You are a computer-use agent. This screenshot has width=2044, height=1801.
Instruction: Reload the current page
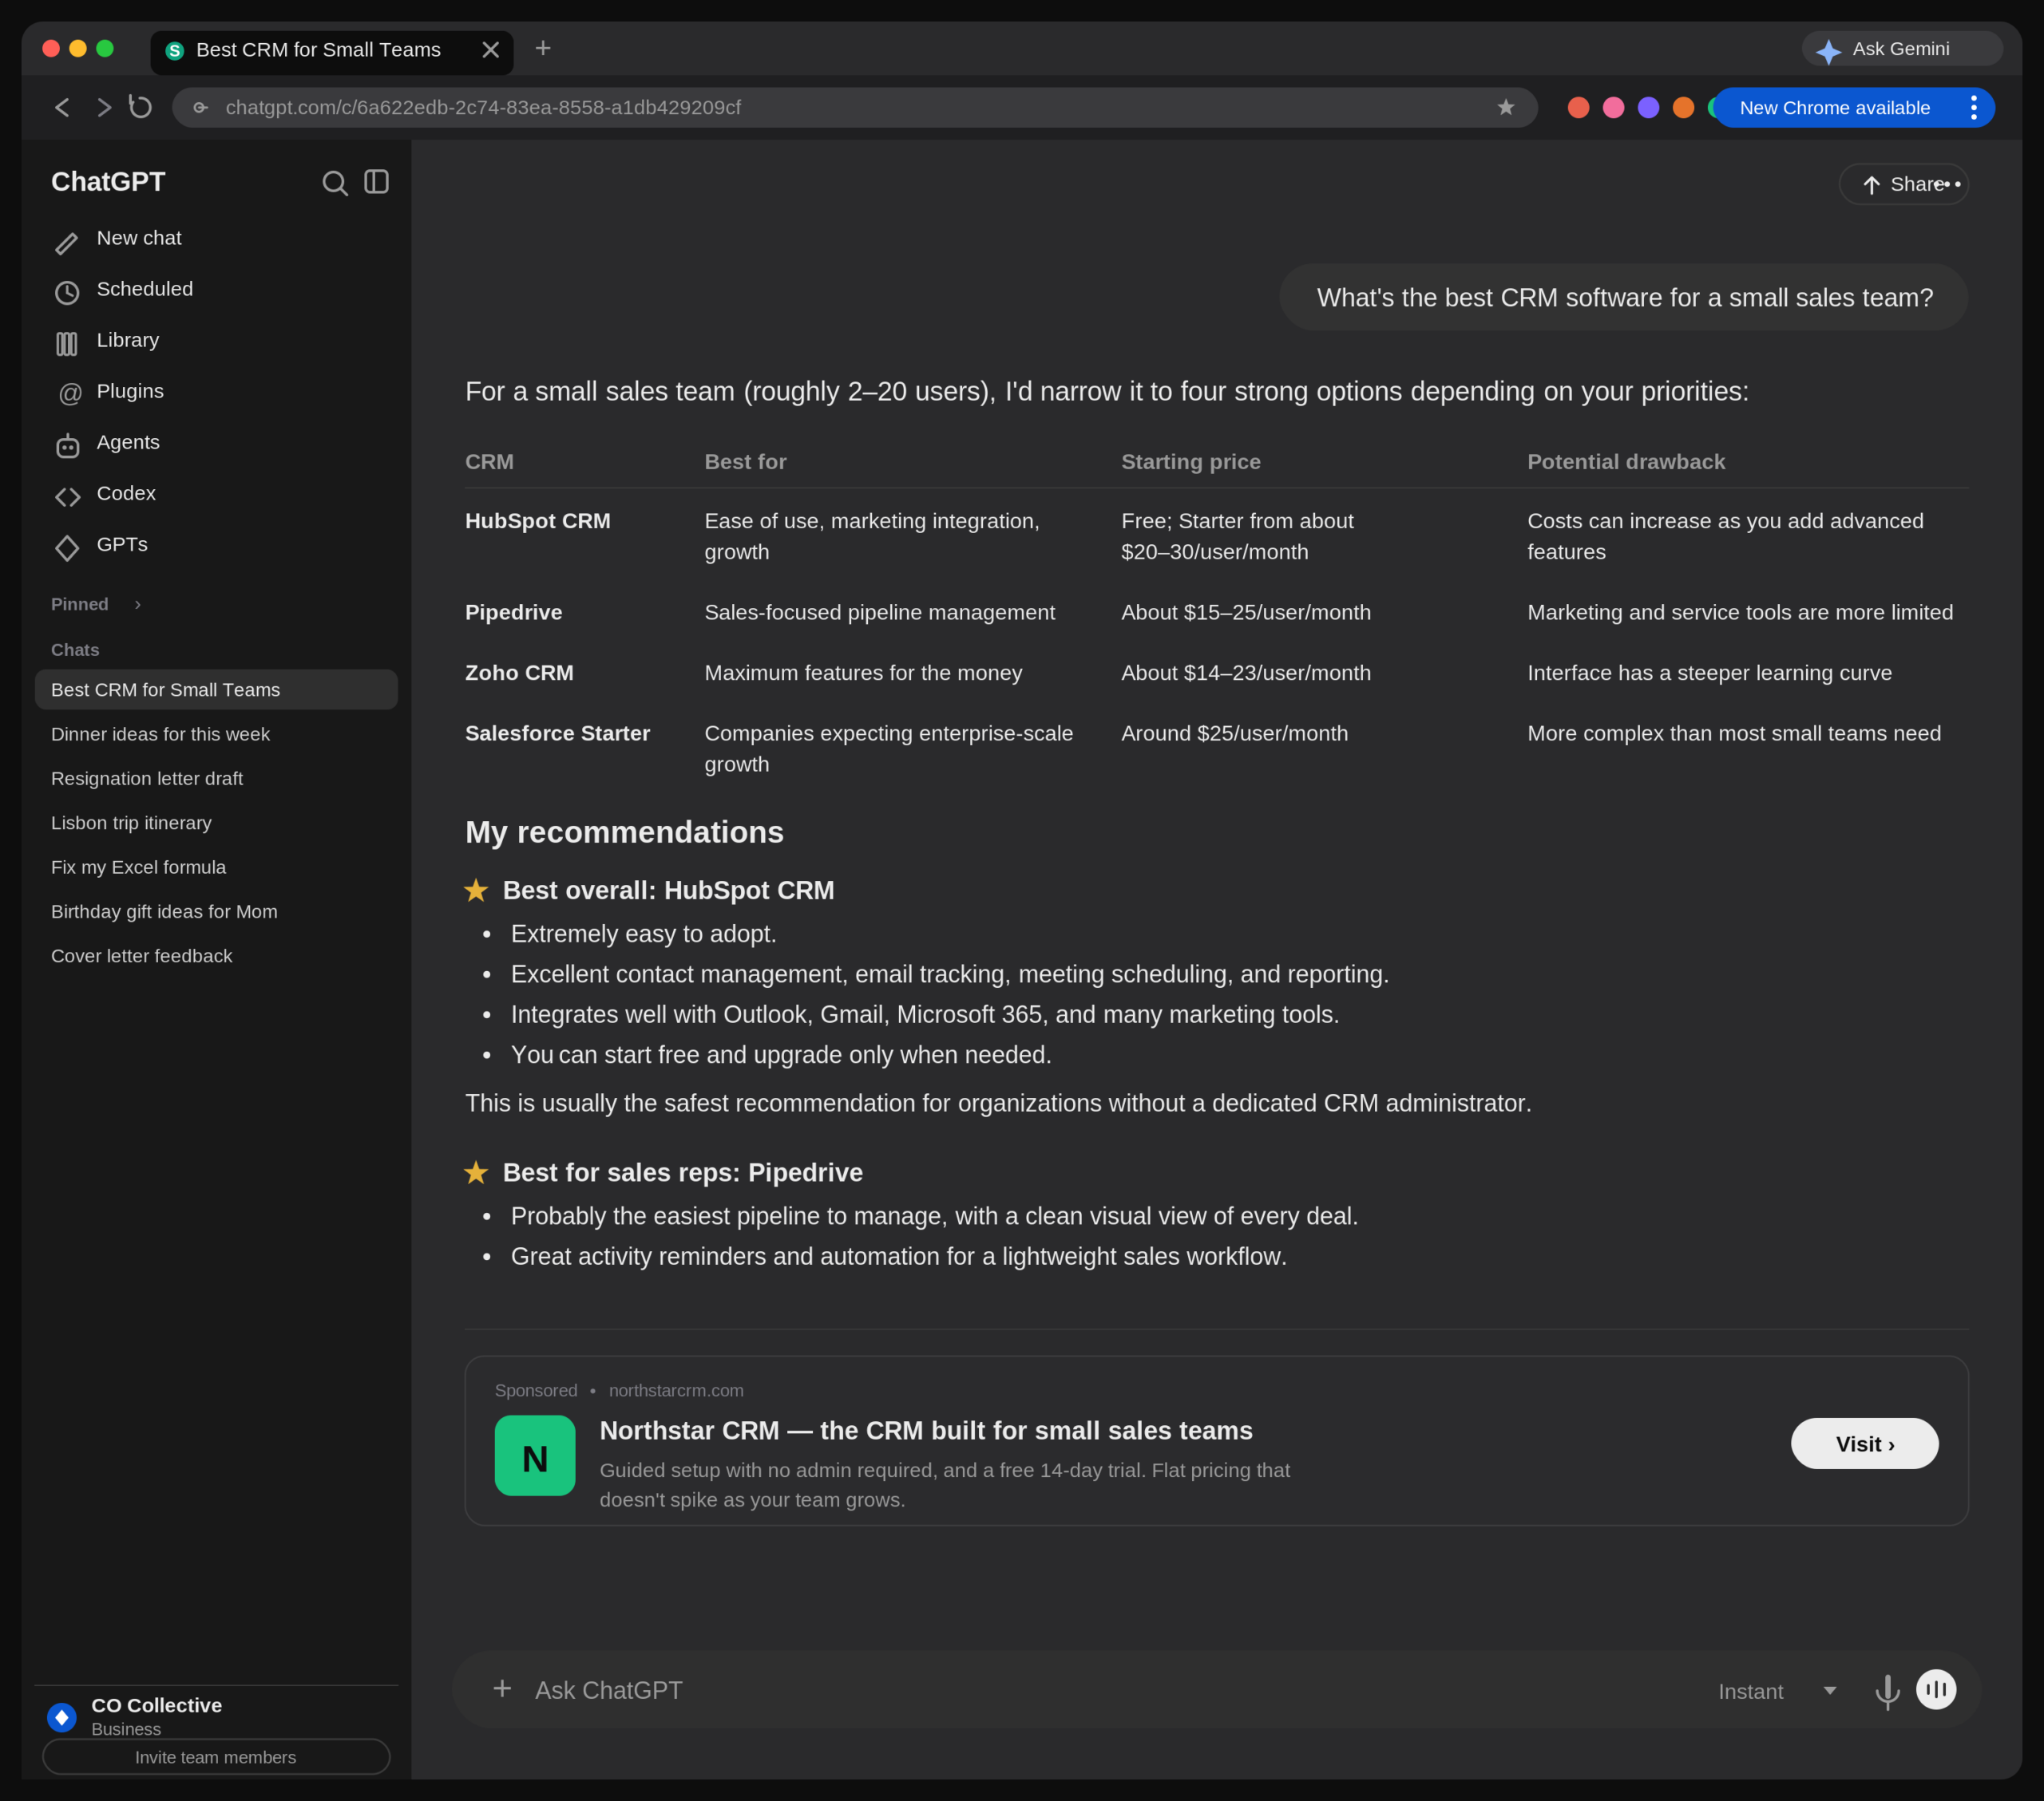[141, 106]
